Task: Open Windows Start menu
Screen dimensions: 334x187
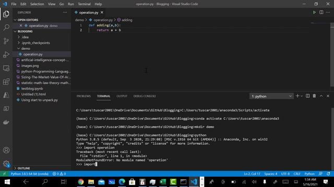Action: [7, 182]
